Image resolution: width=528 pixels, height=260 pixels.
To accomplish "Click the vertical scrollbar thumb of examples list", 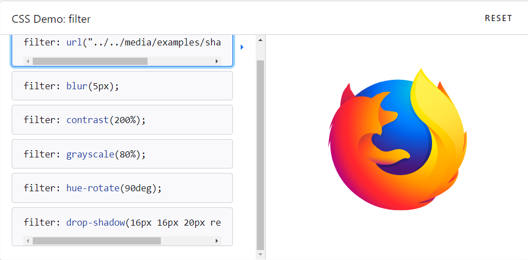I will pyautogui.click(x=260, y=155).
